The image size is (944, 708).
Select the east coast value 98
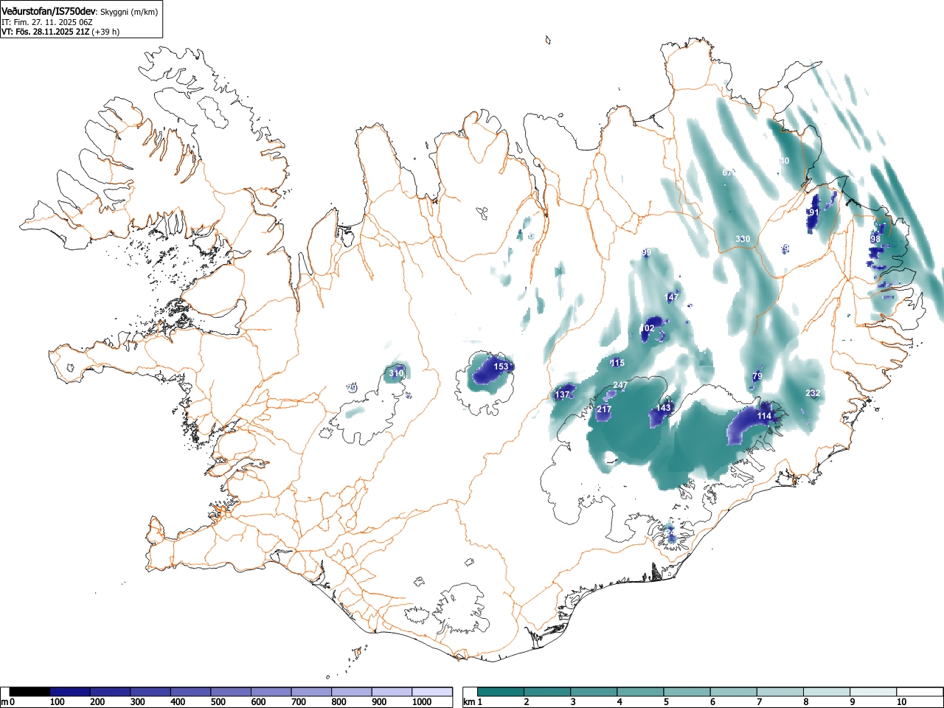(x=875, y=239)
